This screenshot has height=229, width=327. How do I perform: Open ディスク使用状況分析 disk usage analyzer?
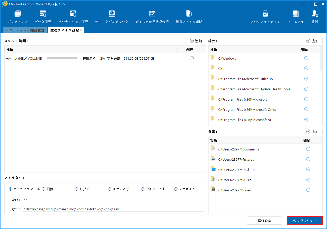[x=152, y=16]
